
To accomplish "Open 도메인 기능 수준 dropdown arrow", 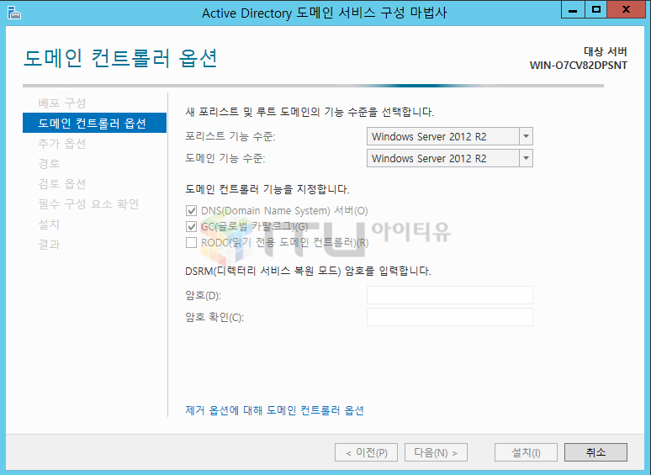I will click(526, 158).
